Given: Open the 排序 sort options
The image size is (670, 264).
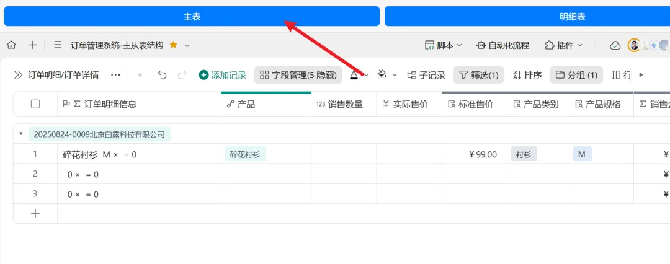Looking at the screenshot, I should pos(527,75).
